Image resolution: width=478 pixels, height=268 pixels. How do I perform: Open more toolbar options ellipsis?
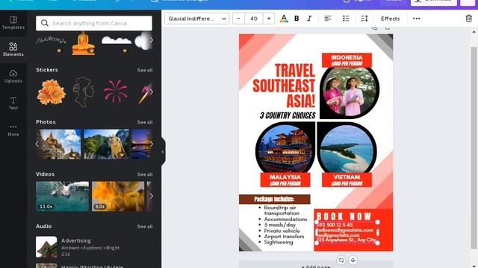point(417,19)
